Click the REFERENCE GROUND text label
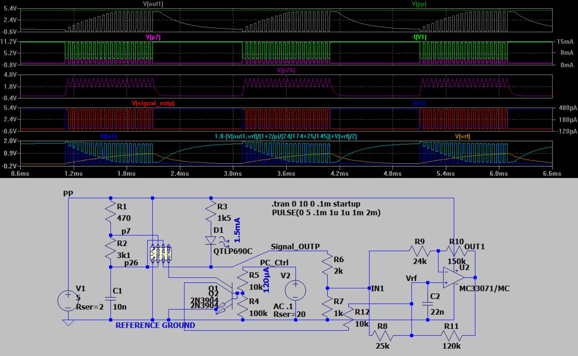 pos(155,325)
